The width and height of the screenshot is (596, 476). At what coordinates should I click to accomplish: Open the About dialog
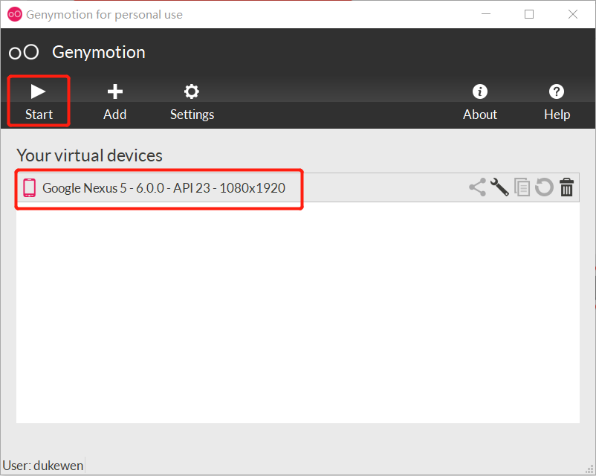tap(479, 102)
